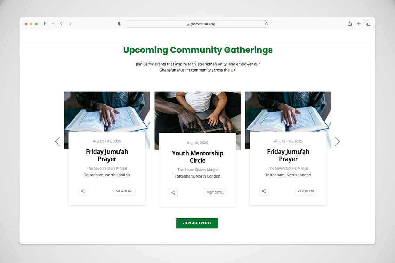View detail for Aug 15 - 16 event

306,191
